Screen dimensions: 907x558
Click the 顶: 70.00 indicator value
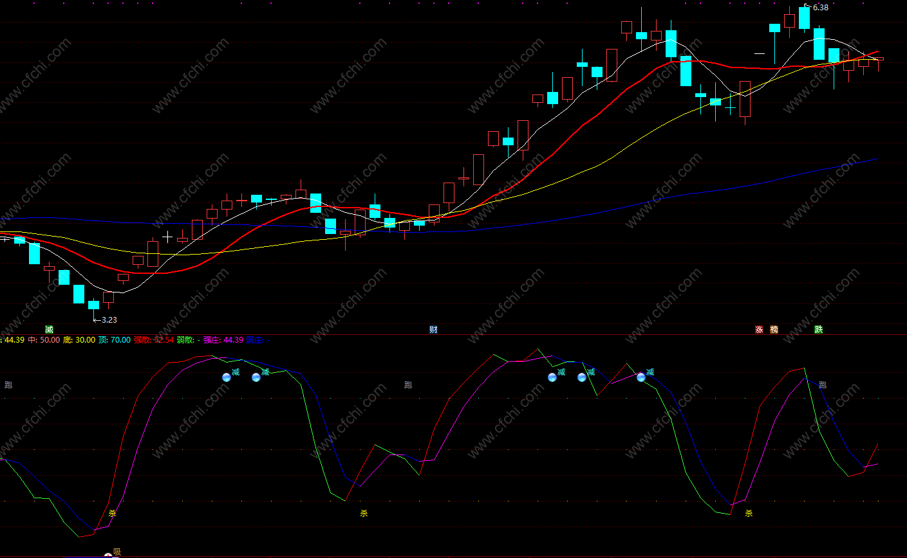click(114, 340)
